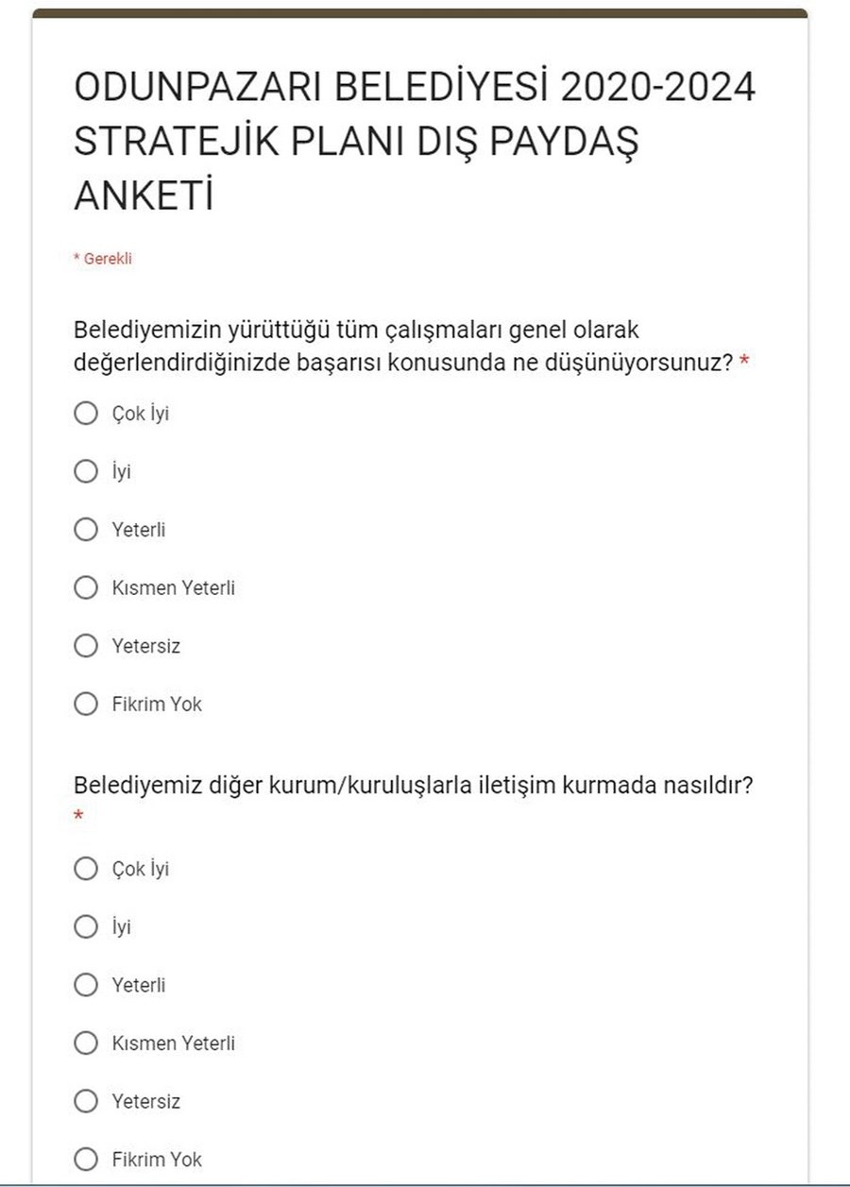Click the '* Gerekli' required notice
850x1187 pixels.
click(x=103, y=259)
